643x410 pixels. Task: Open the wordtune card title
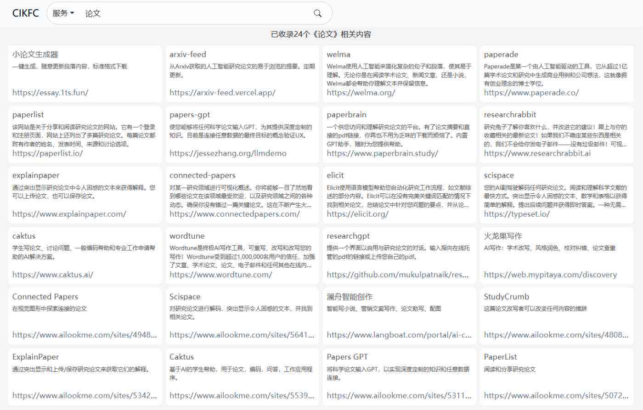(187, 236)
